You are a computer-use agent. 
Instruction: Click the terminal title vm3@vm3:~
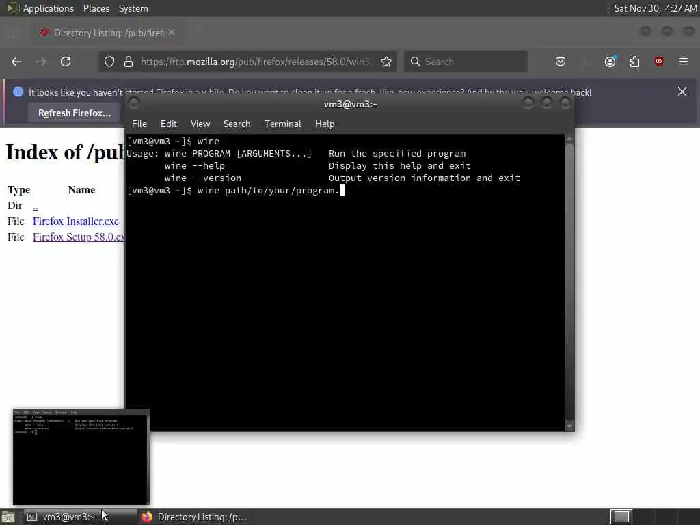point(351,104)
